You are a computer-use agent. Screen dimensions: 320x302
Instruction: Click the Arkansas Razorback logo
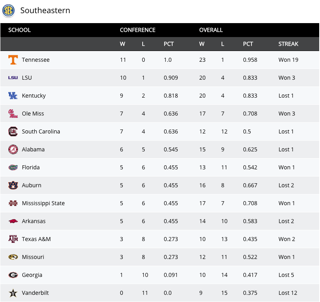tap(13, 221)
